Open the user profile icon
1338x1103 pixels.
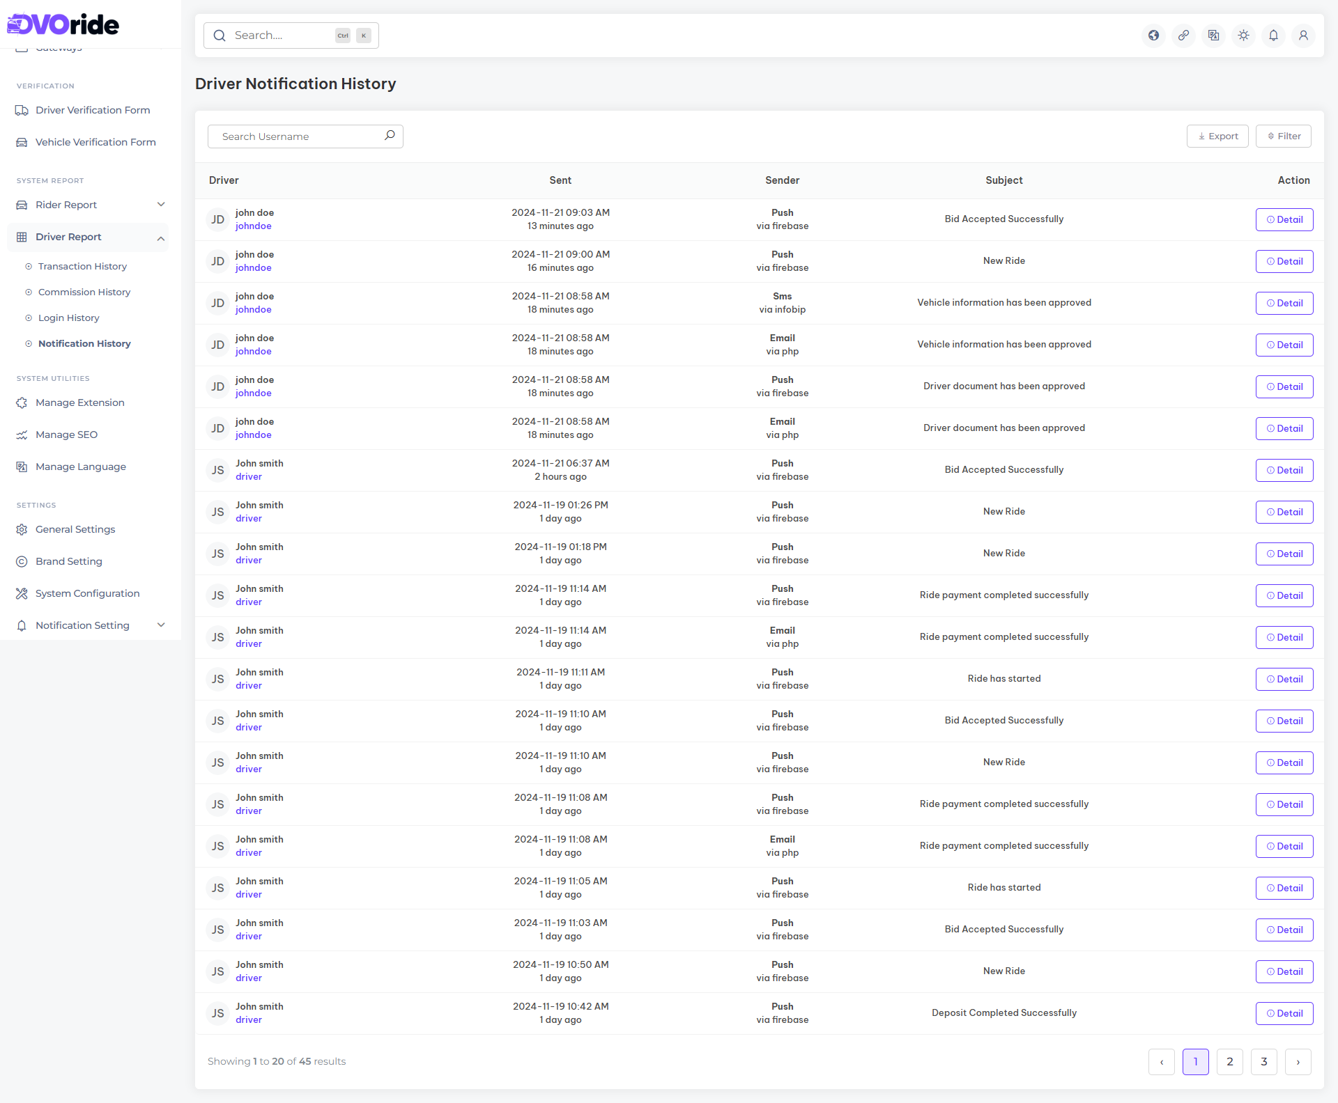[1303, 36]
